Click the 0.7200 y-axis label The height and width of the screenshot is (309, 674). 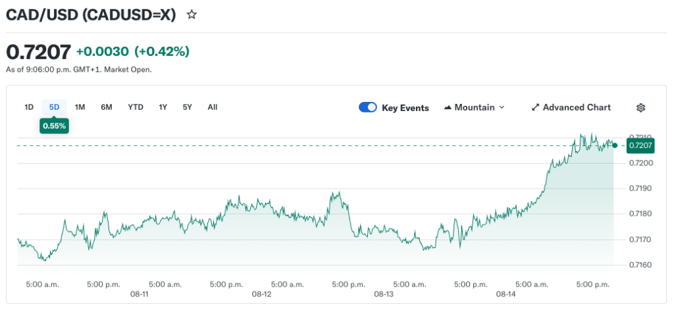(x=640, y=163)
